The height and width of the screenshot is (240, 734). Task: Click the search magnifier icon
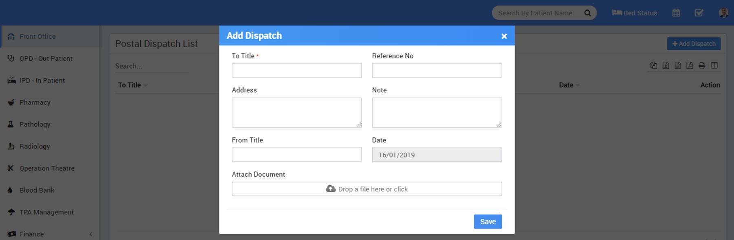click(587, 13)
